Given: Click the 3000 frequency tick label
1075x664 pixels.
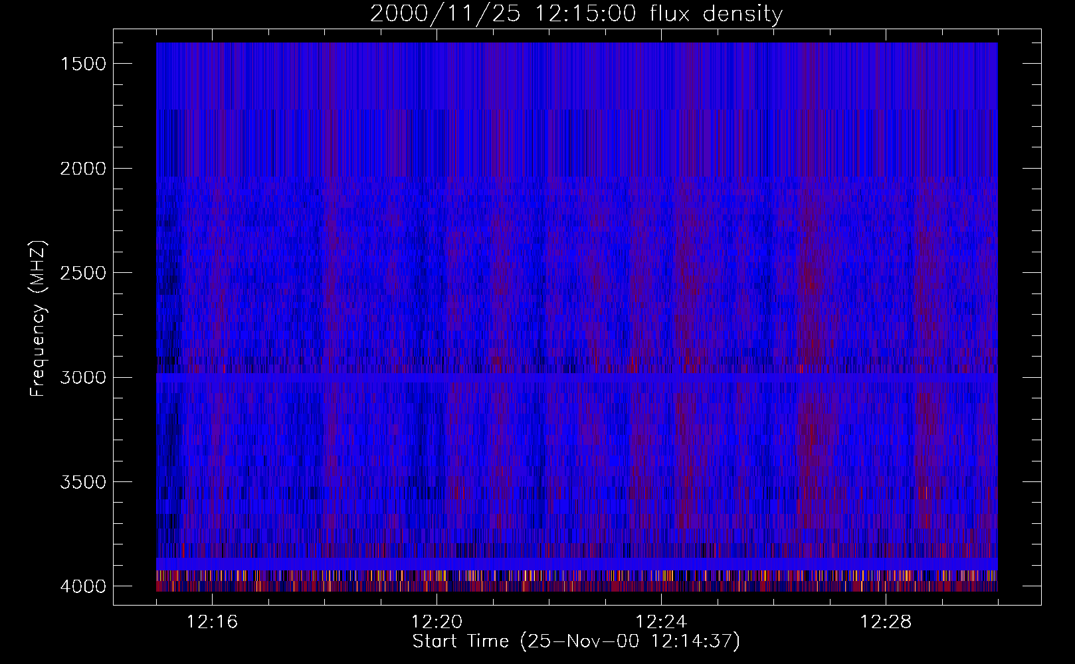Looking at the screenshot, I should 83,378.
